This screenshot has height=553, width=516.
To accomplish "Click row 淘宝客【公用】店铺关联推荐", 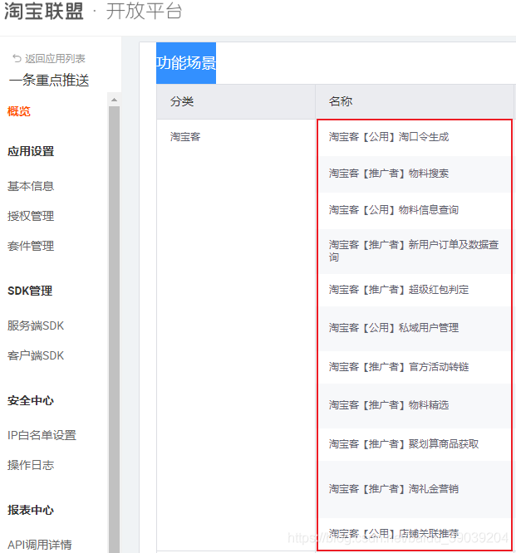I will (415, 533).
